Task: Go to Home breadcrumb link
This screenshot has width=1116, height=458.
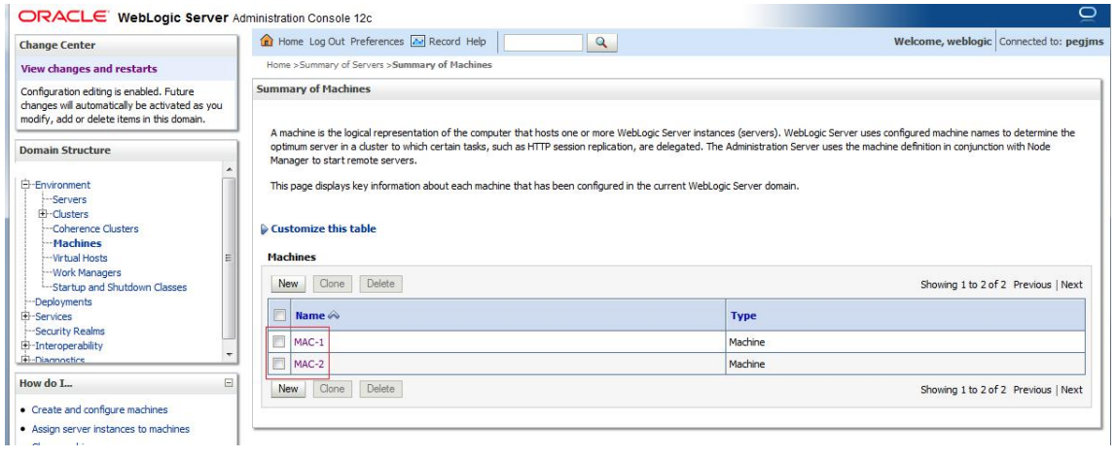Action: pyautogui.click(x=278, y=65)
